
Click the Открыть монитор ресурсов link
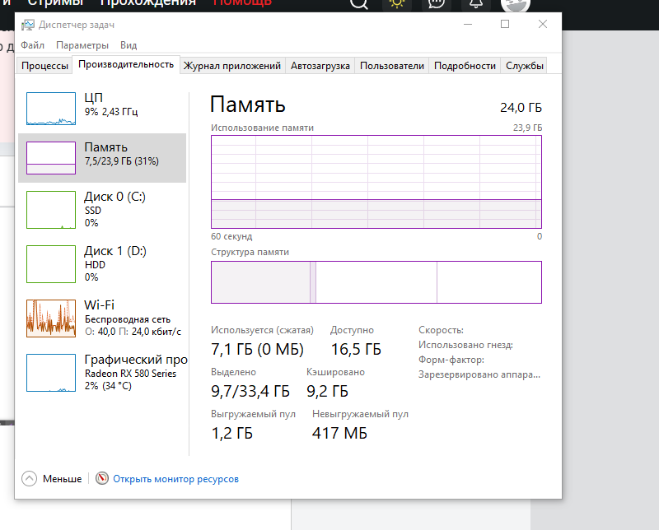[175, 478]
